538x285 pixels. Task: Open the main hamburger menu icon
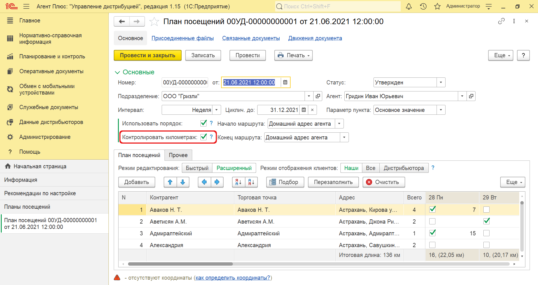pos(26,6)
